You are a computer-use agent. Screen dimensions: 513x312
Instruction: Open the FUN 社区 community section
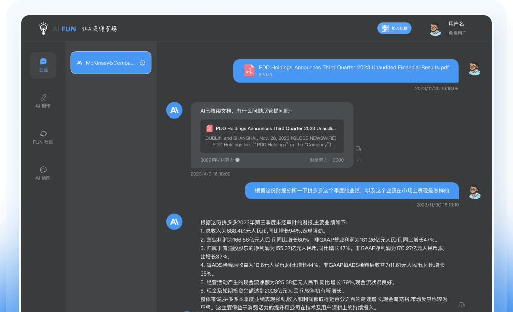[43, 137]
